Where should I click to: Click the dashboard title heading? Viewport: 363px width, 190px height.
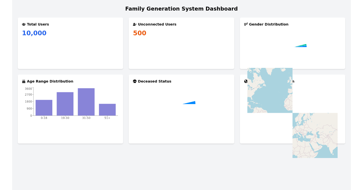pyautogui.click(x=181, y=9)
